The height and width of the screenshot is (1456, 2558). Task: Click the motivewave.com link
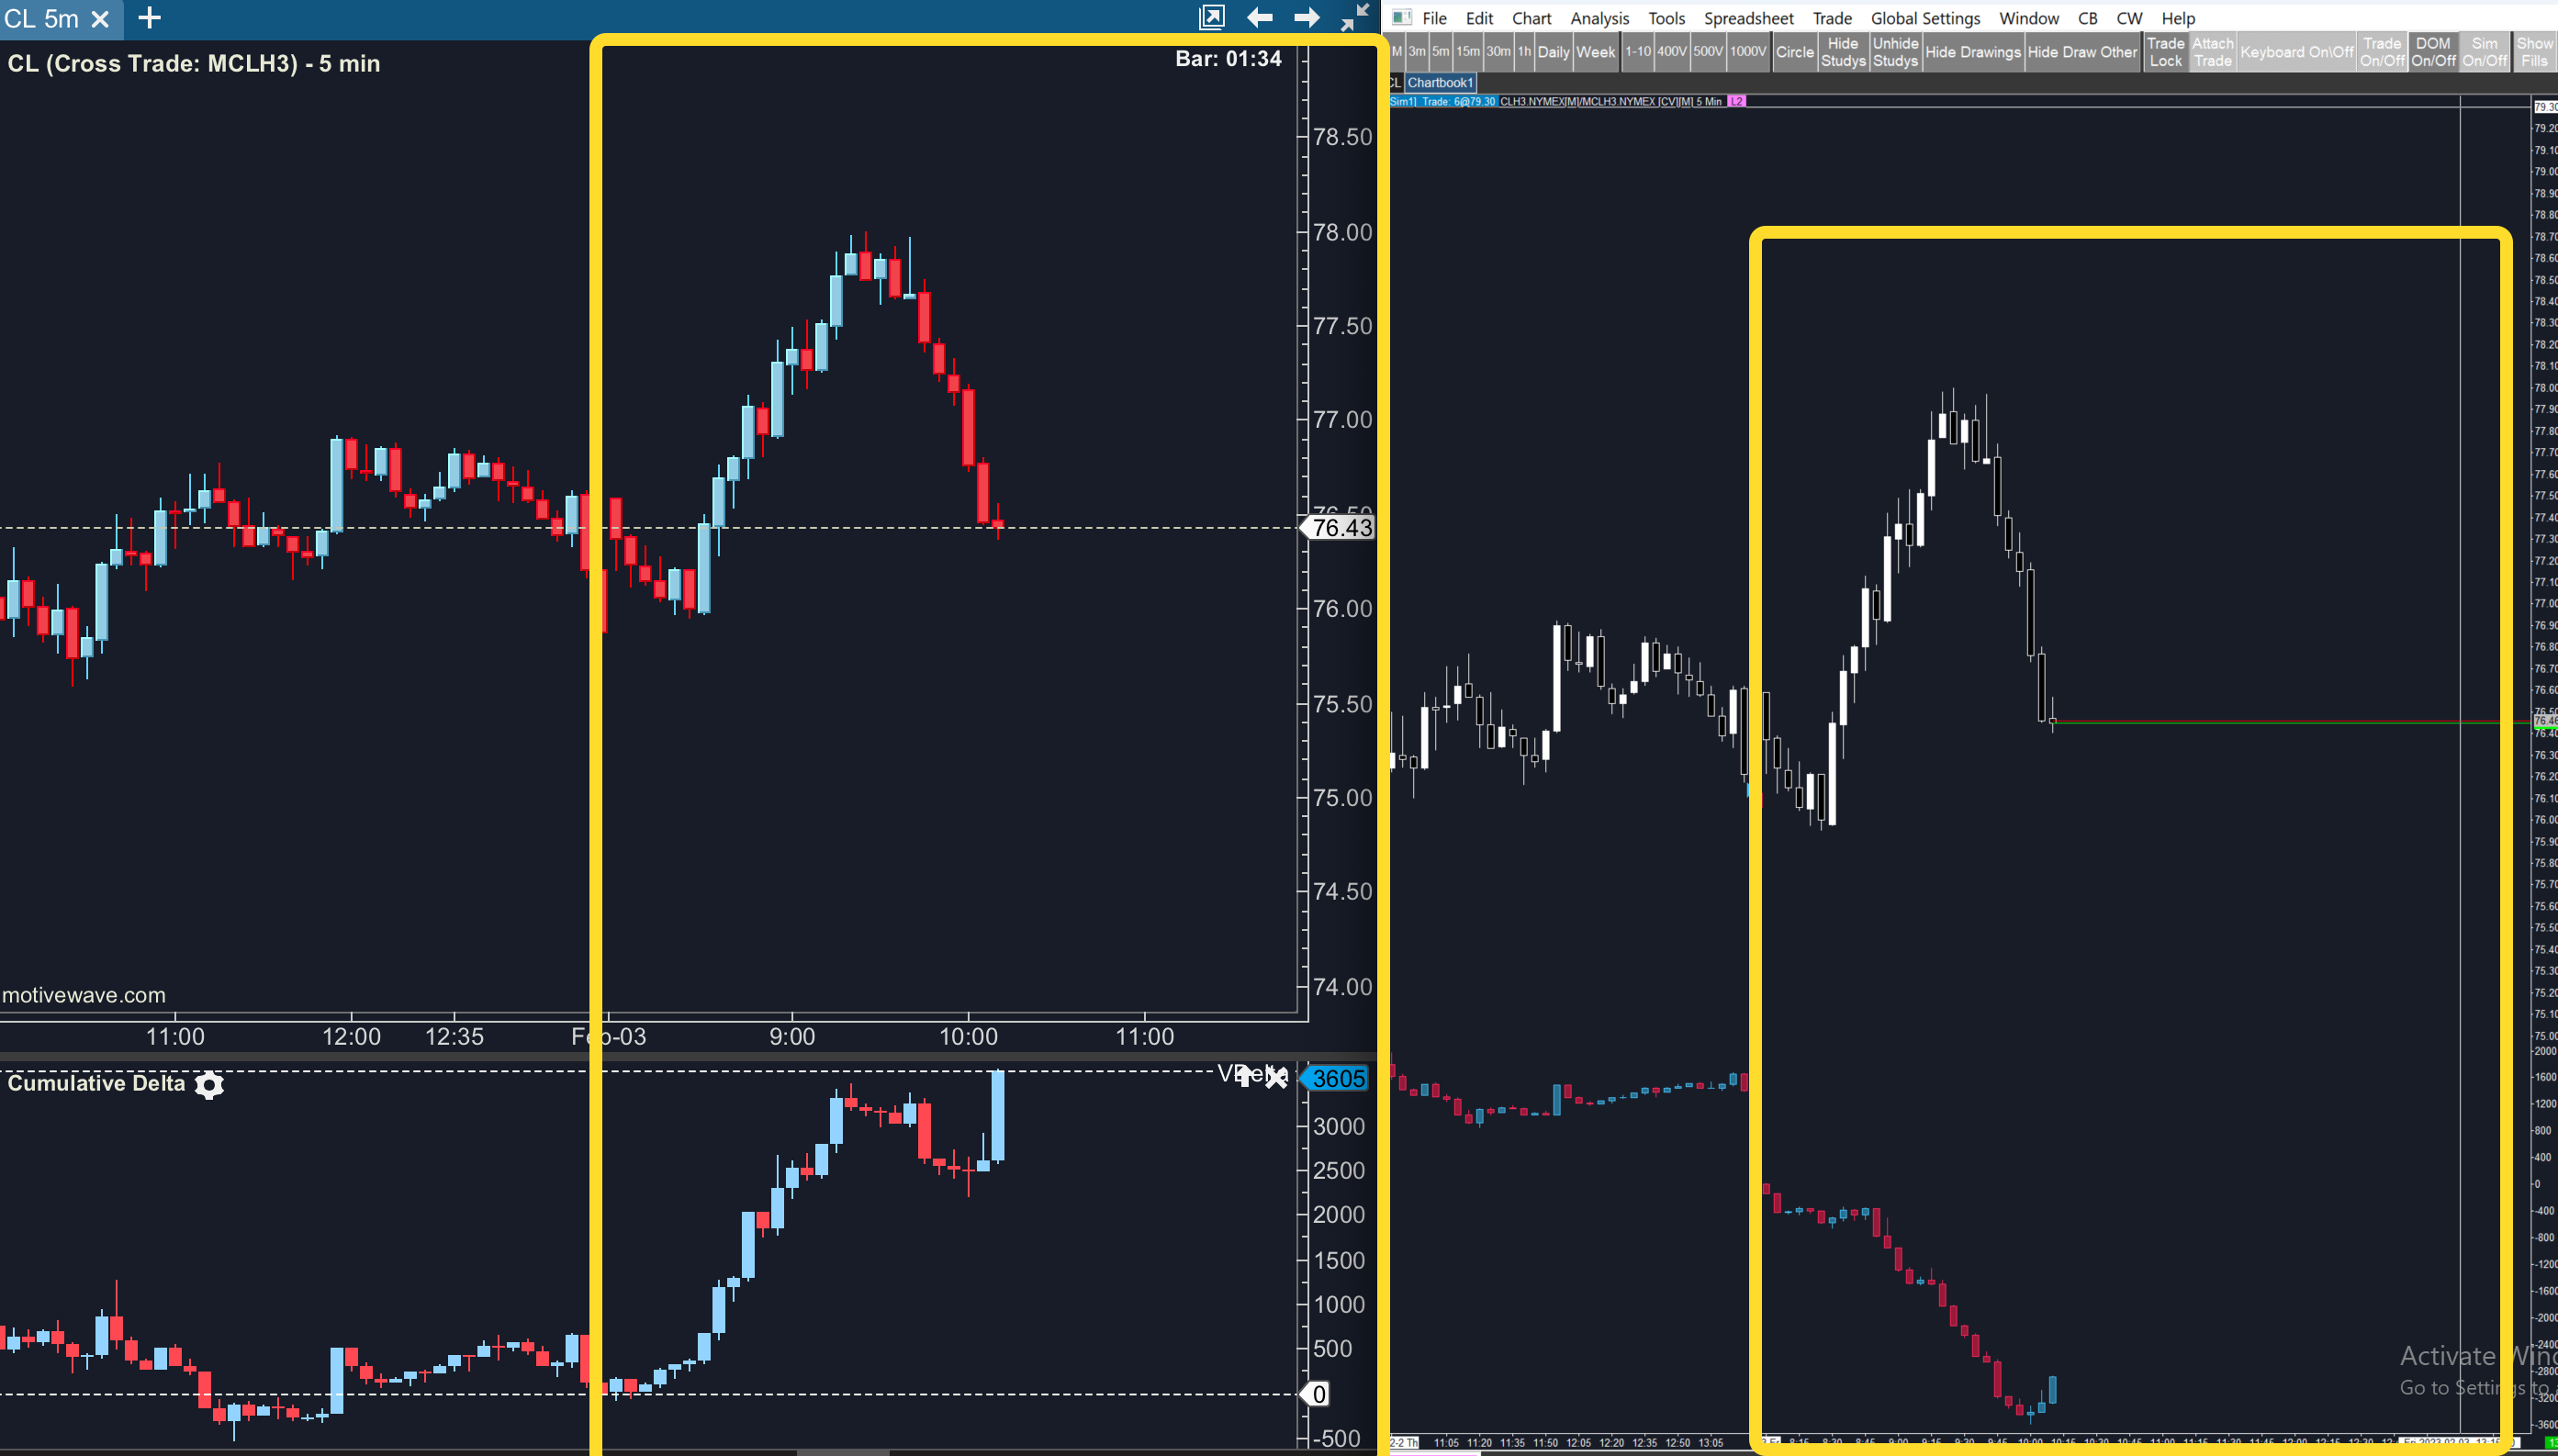84,995
